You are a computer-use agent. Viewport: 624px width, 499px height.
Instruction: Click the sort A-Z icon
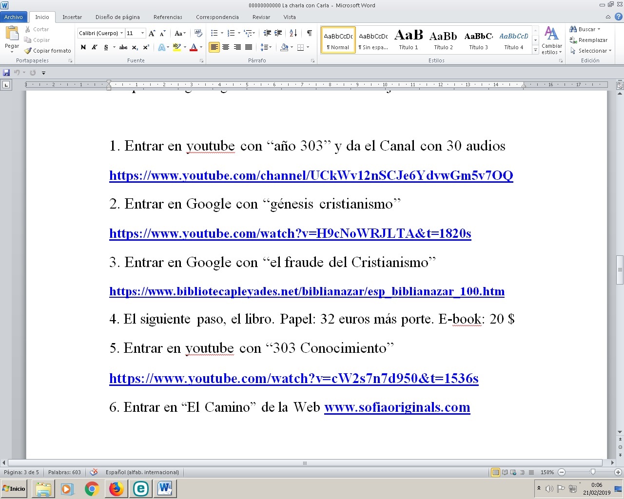(x=293, y=33)
